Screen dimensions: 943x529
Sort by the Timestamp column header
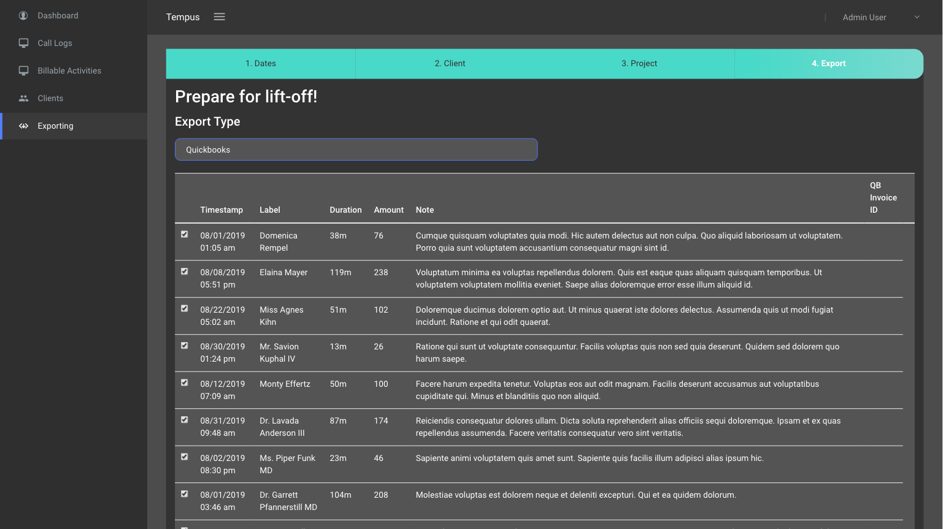(221, 210)
